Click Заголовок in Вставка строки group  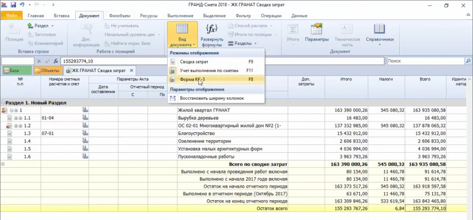(x=42, y=35)
